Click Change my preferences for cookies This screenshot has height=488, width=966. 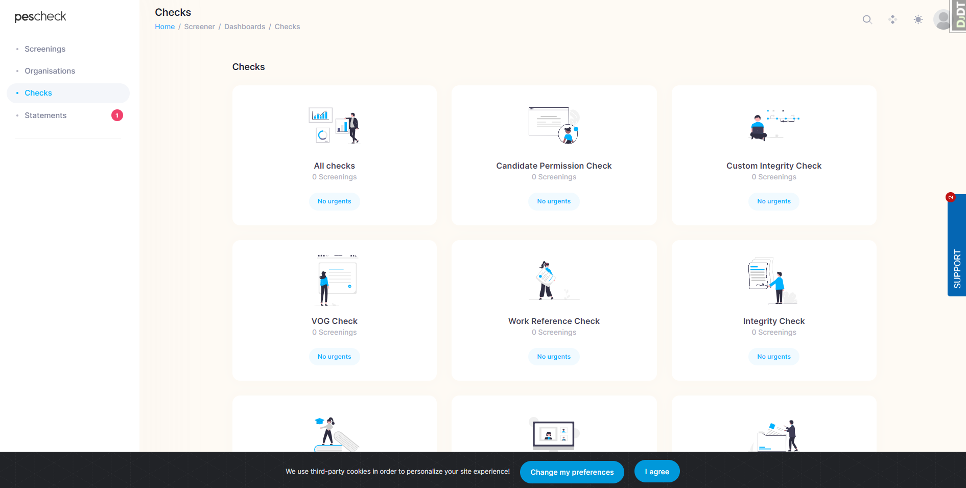pos(572,472)
